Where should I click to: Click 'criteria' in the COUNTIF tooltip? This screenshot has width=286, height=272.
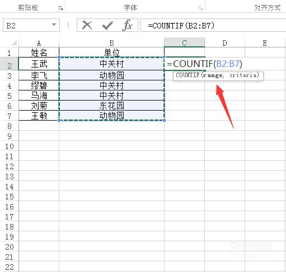pyautogui.click(x=243, y=75)
